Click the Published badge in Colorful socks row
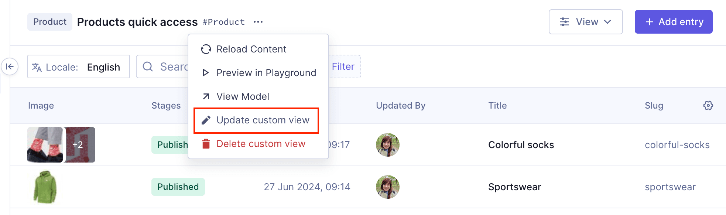 click(170, 145)
